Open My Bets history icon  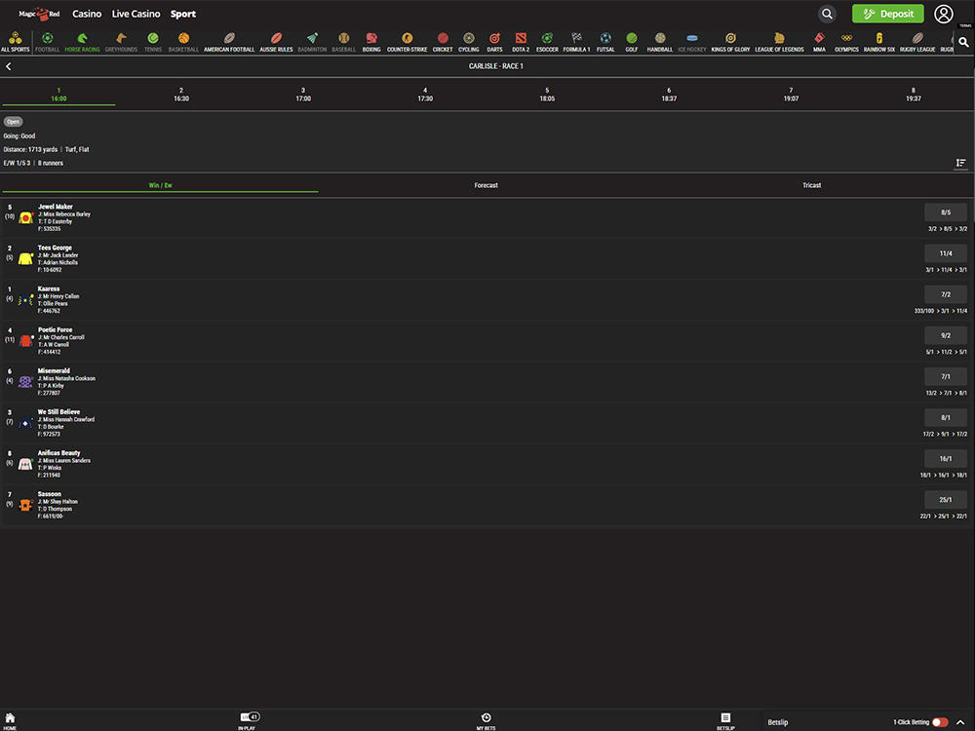coord(486,720)
